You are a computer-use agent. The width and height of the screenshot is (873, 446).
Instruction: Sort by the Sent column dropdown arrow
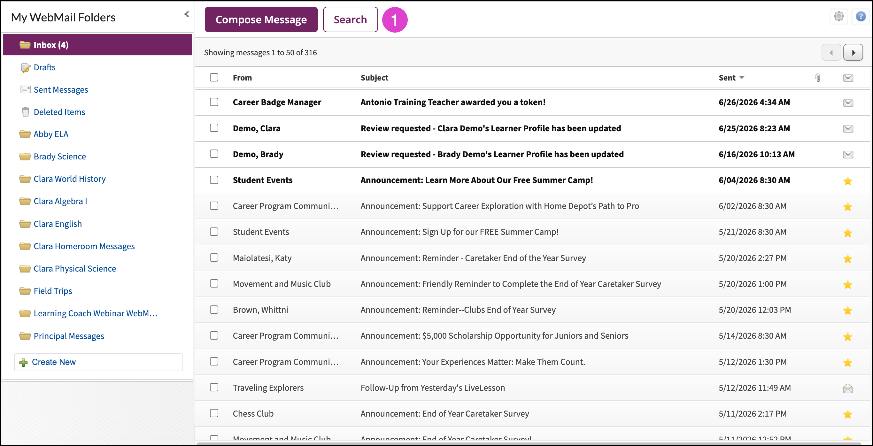742,78
